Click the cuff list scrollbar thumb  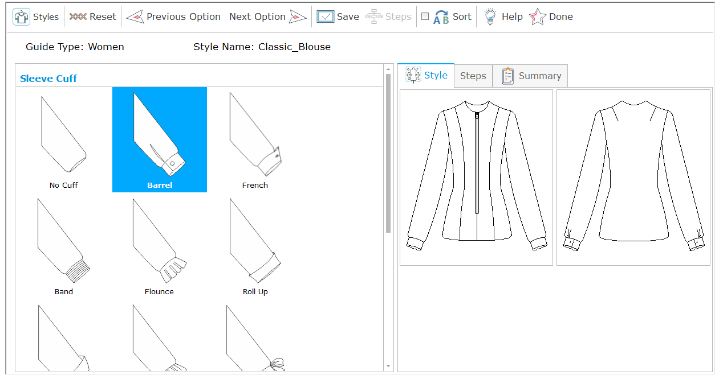click(388, 154)
